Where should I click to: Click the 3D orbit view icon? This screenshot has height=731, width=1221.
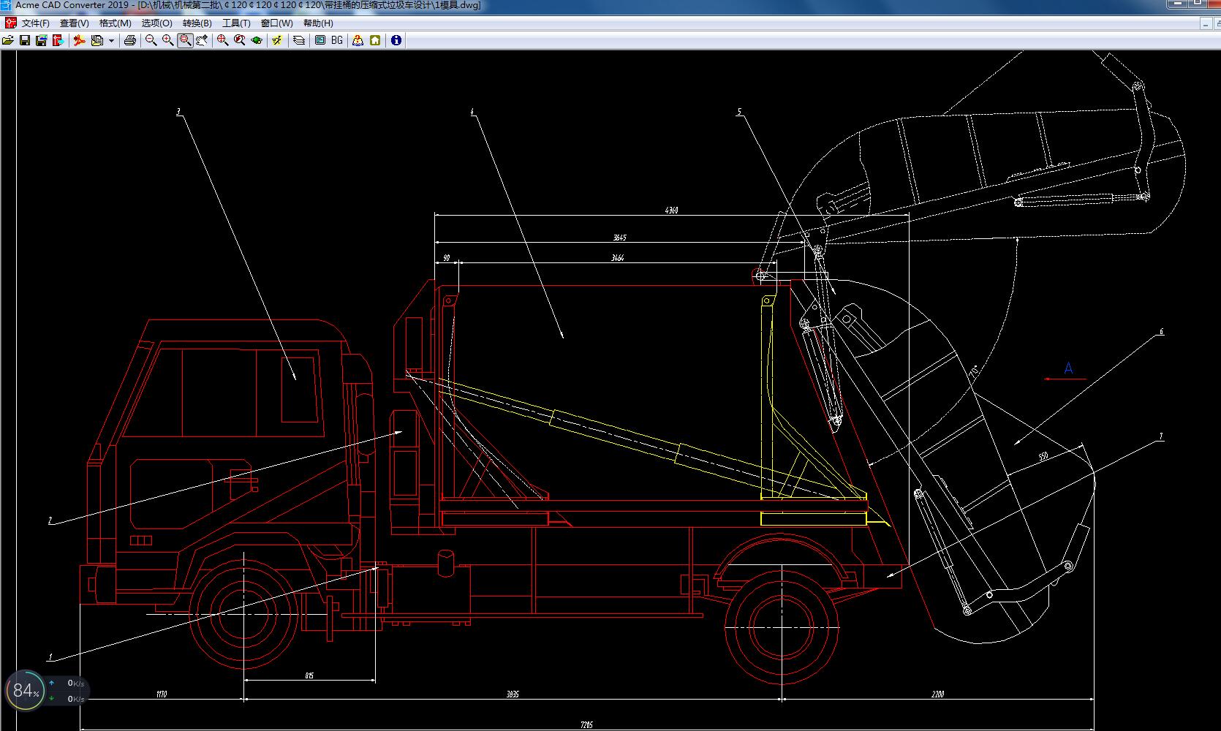click(257, 40)
